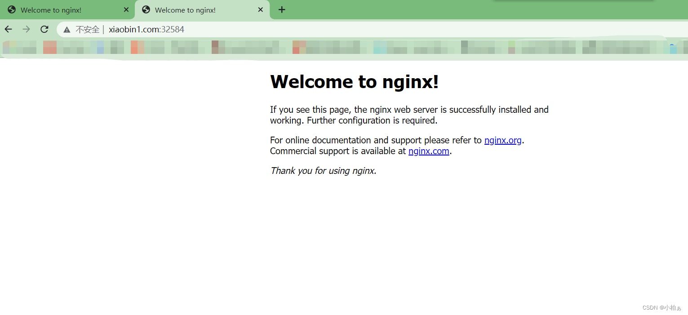
Task: Click the forward navigation arrow
Action: (x=27, y=29)
